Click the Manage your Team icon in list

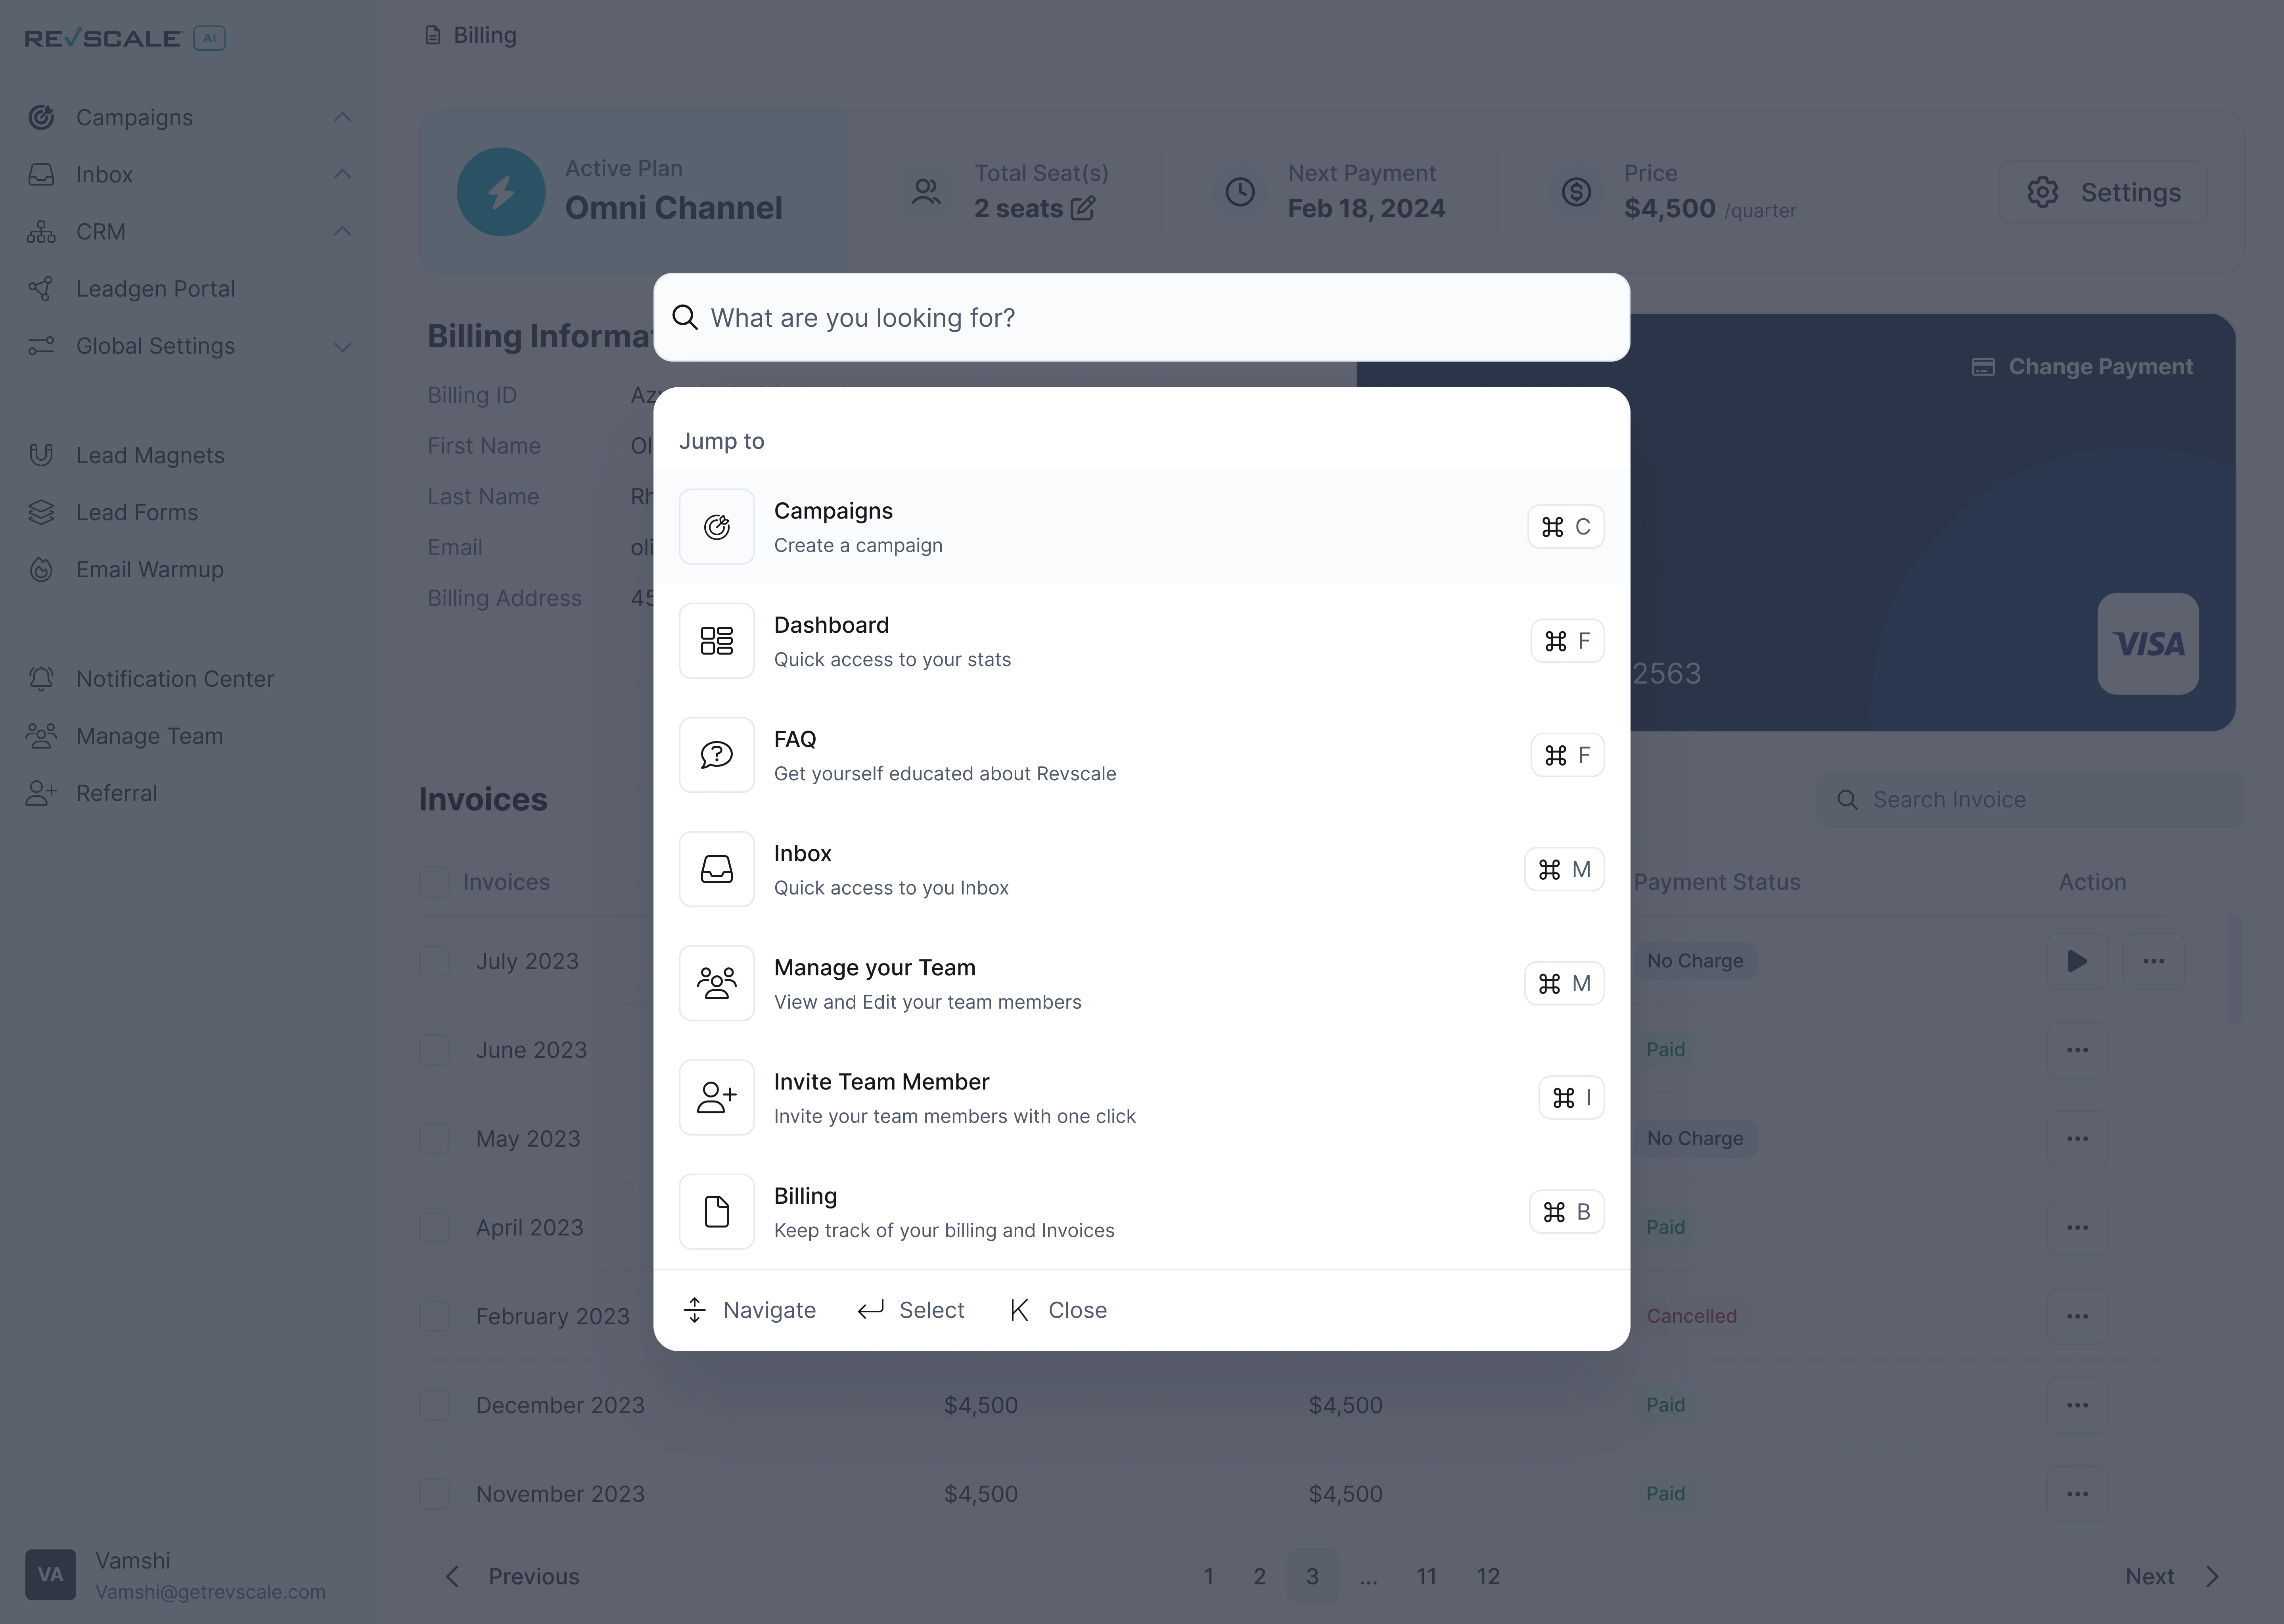click(717, 983)
